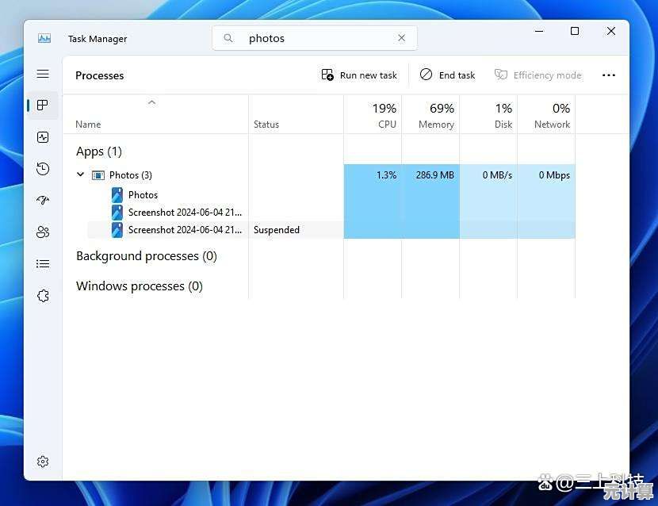The height and width of the screenshot is (506, 658).
Task: Collapse the Photos (3) process group
Action: pyautogui.click(x=81, y=174)
